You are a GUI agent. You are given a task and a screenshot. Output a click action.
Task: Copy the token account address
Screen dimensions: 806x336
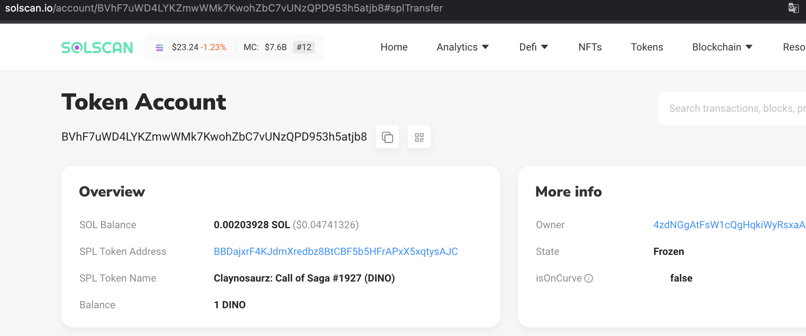pos(387,137)
